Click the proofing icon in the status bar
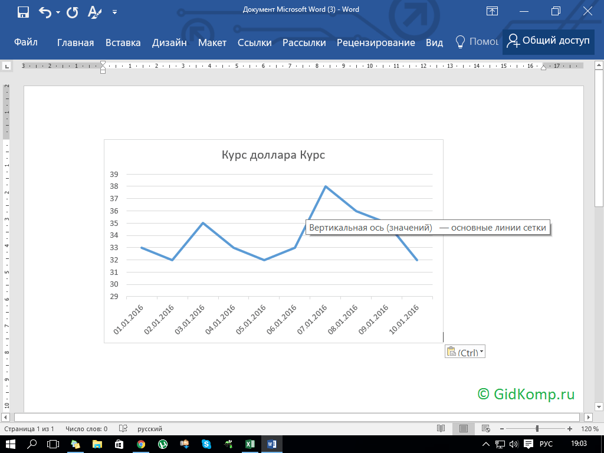Image resolution: width=604 pixels, height=453 pixels. click(x=123, y=429)
